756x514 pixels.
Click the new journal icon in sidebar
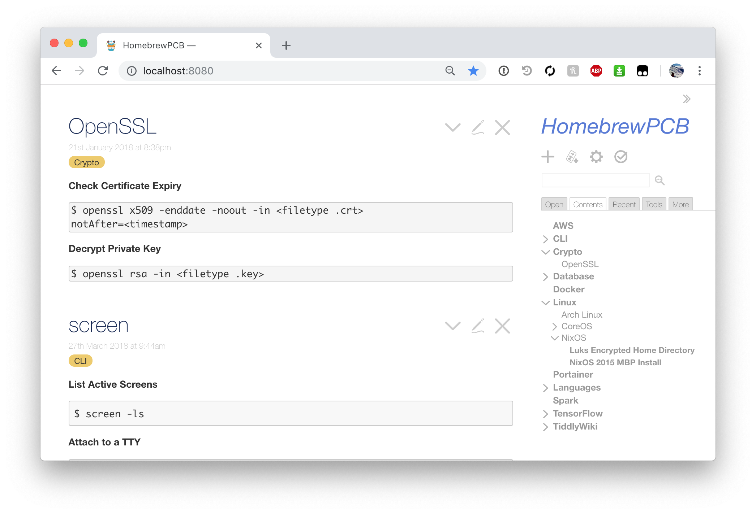coord(572,157)
